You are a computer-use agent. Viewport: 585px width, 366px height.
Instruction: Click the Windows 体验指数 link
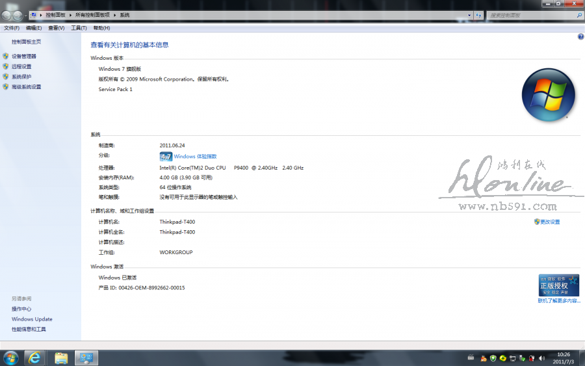point(195,157)
